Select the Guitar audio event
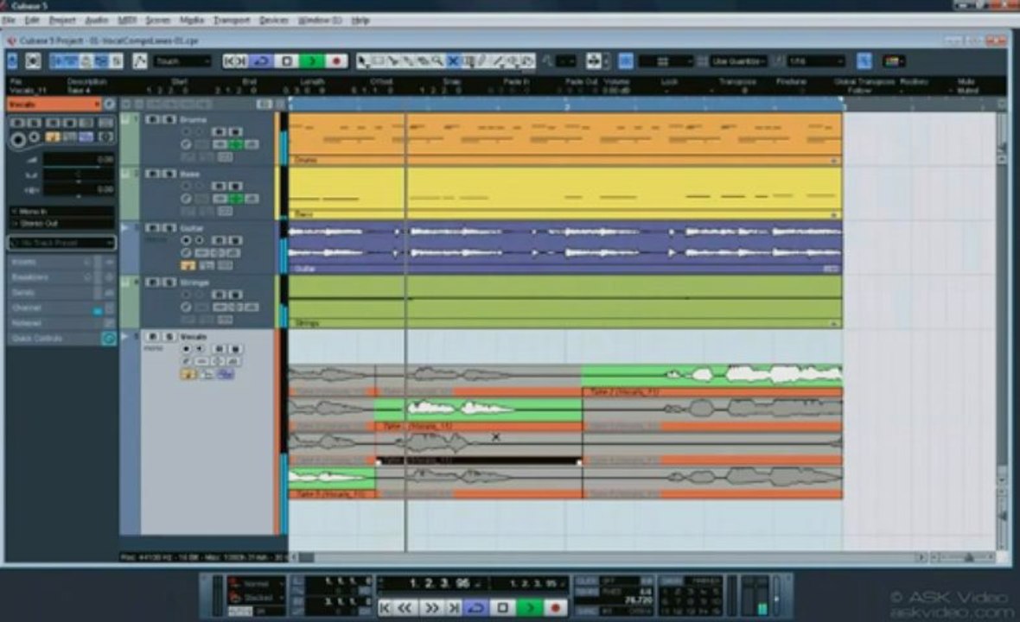Screen dimensions: 1020x622 click(564, 246)
